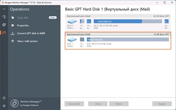This screenshot has height=110, width=176.
Task: Click the Disk 0 Online label
Action: pyautogui.click(x=70, y=27)
